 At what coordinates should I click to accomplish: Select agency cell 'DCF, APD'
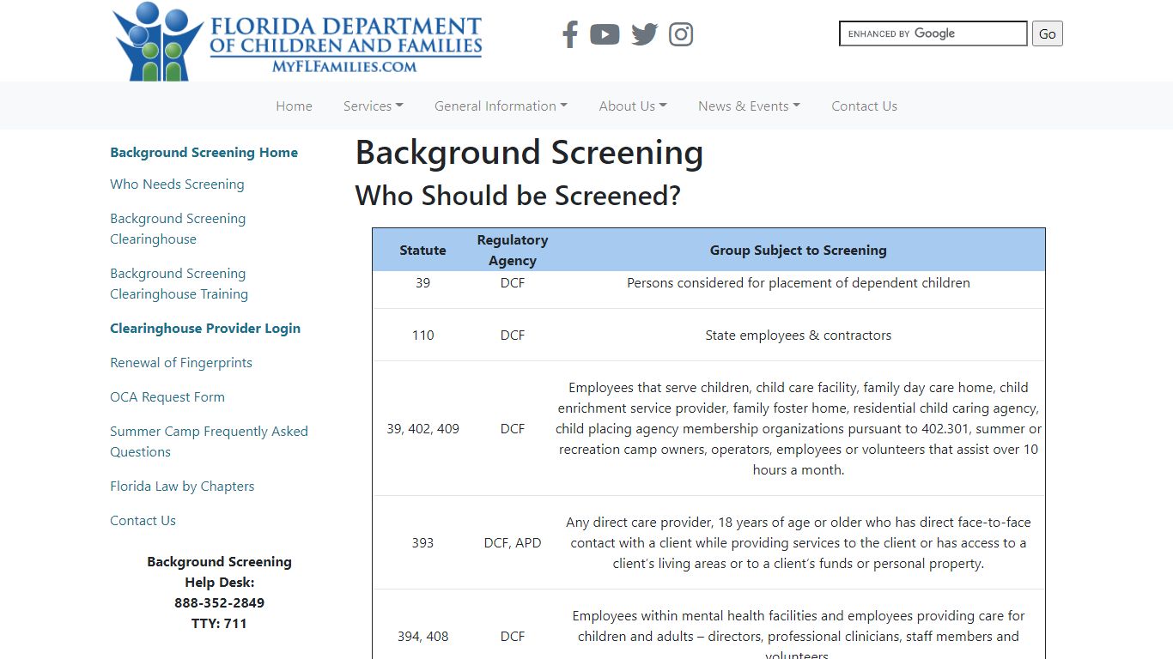point(513,543)
